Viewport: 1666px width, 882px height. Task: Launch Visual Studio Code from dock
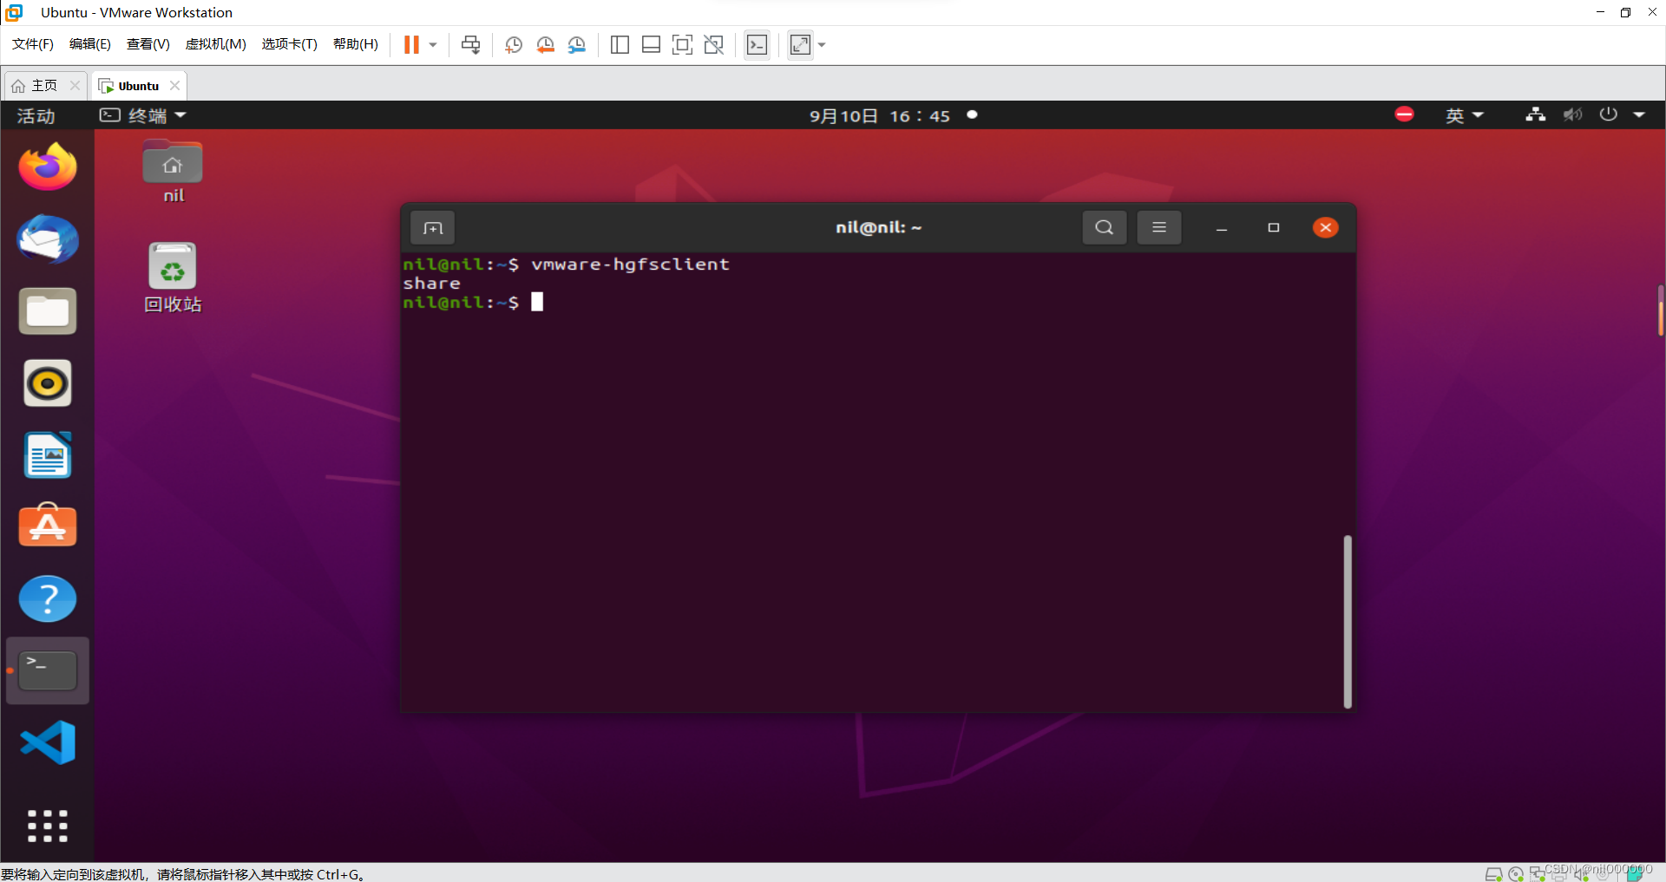(48, 742)
